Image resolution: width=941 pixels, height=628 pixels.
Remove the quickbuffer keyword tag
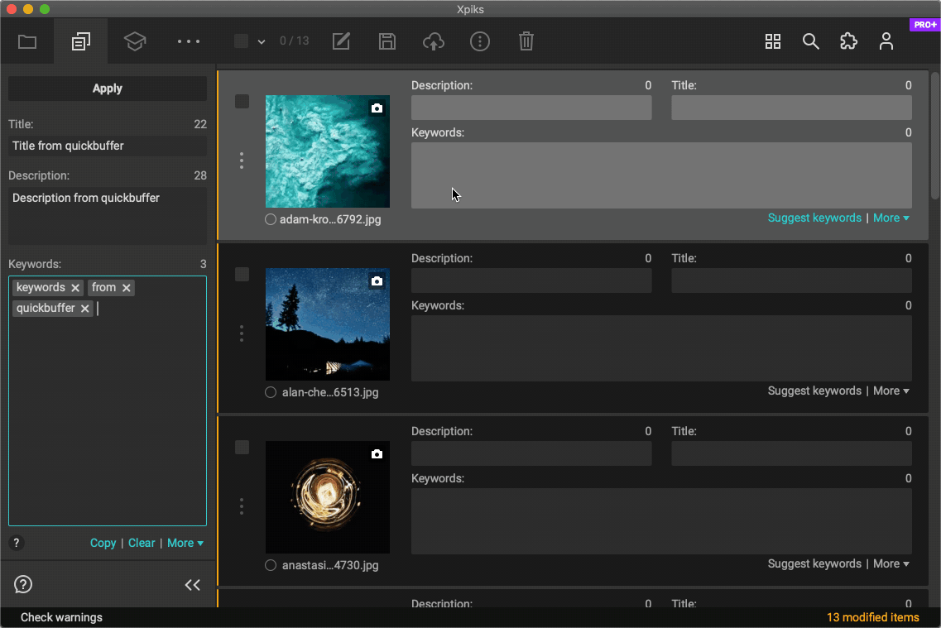84,308
